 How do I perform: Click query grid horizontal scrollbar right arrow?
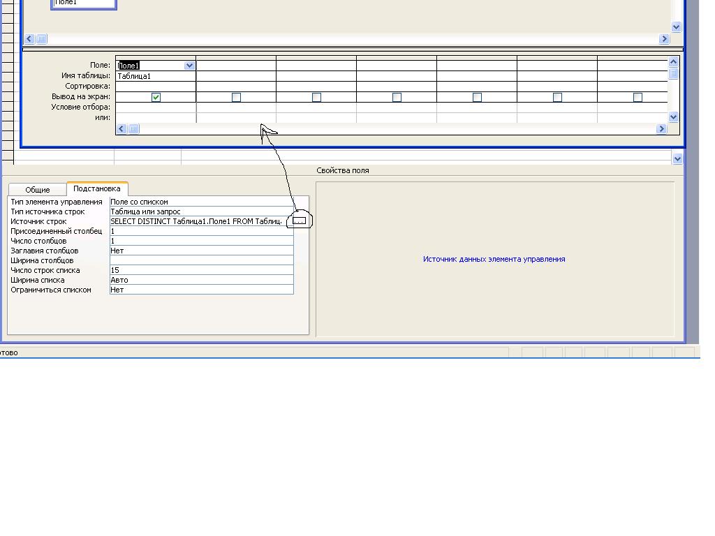(x=662, y=129)
